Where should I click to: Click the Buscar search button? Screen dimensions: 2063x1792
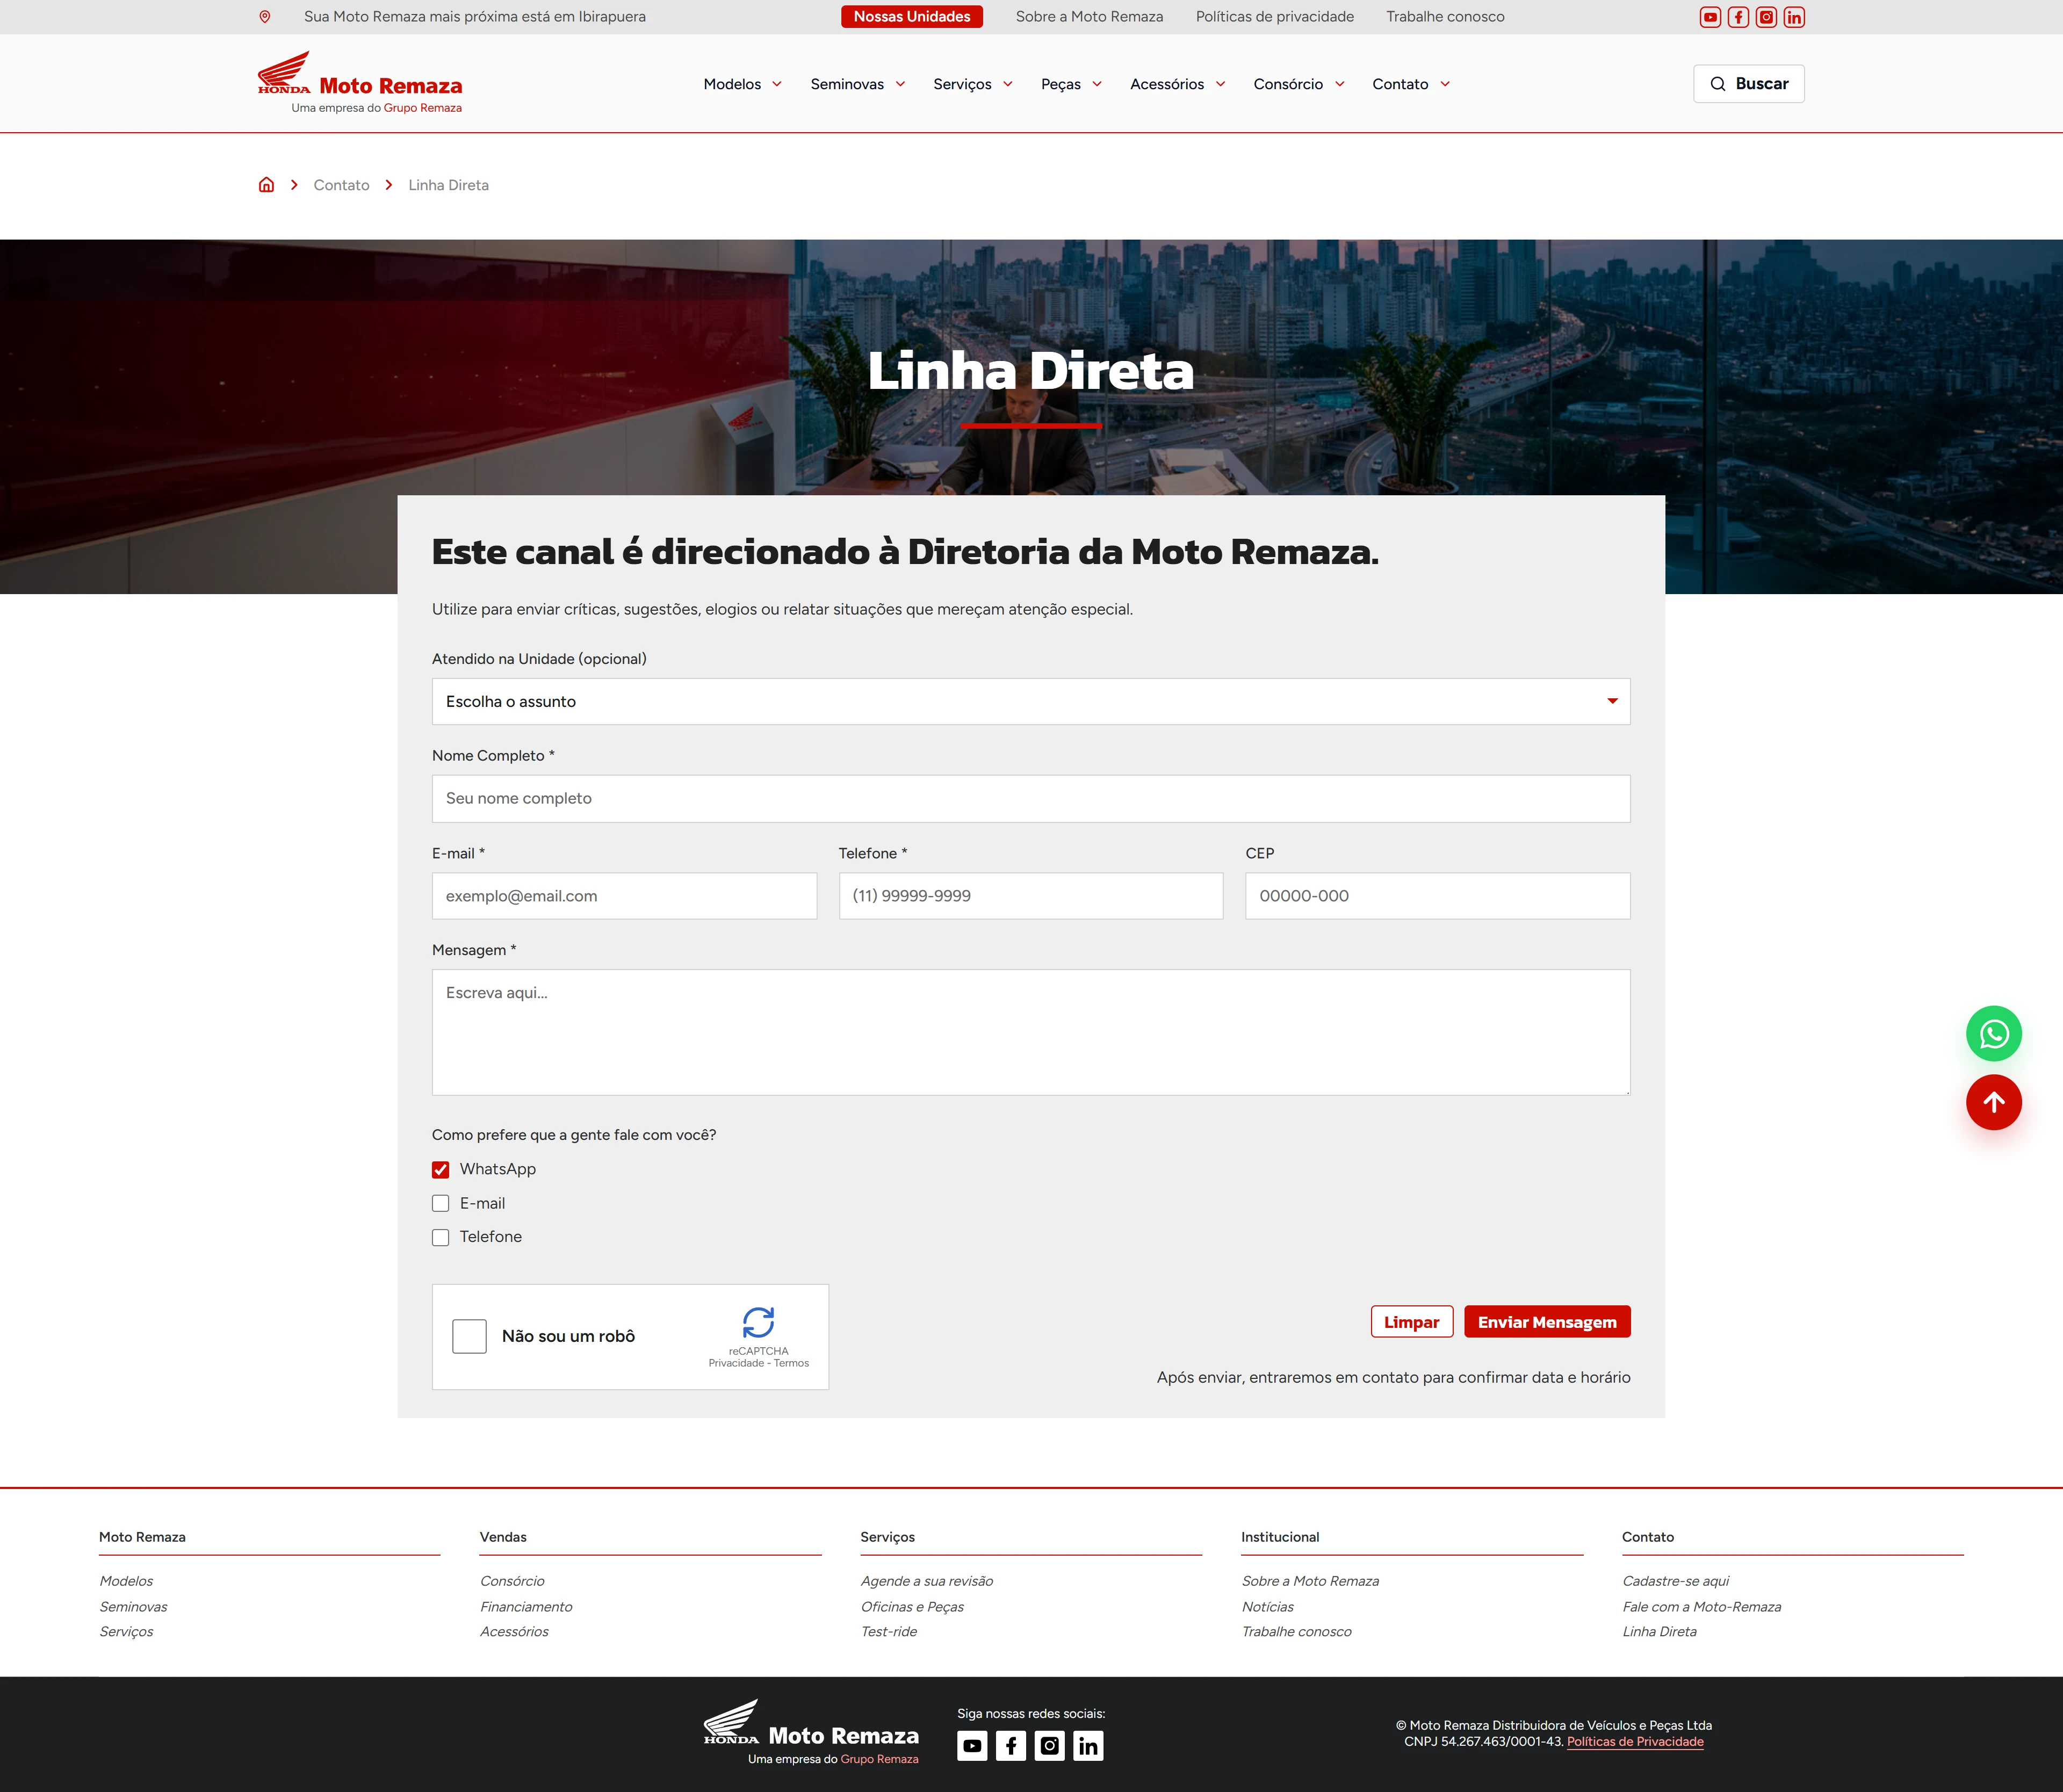(x=1748, y=84)
